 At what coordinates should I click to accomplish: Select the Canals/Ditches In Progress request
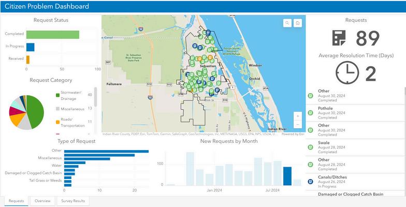(x=355, y=182)
